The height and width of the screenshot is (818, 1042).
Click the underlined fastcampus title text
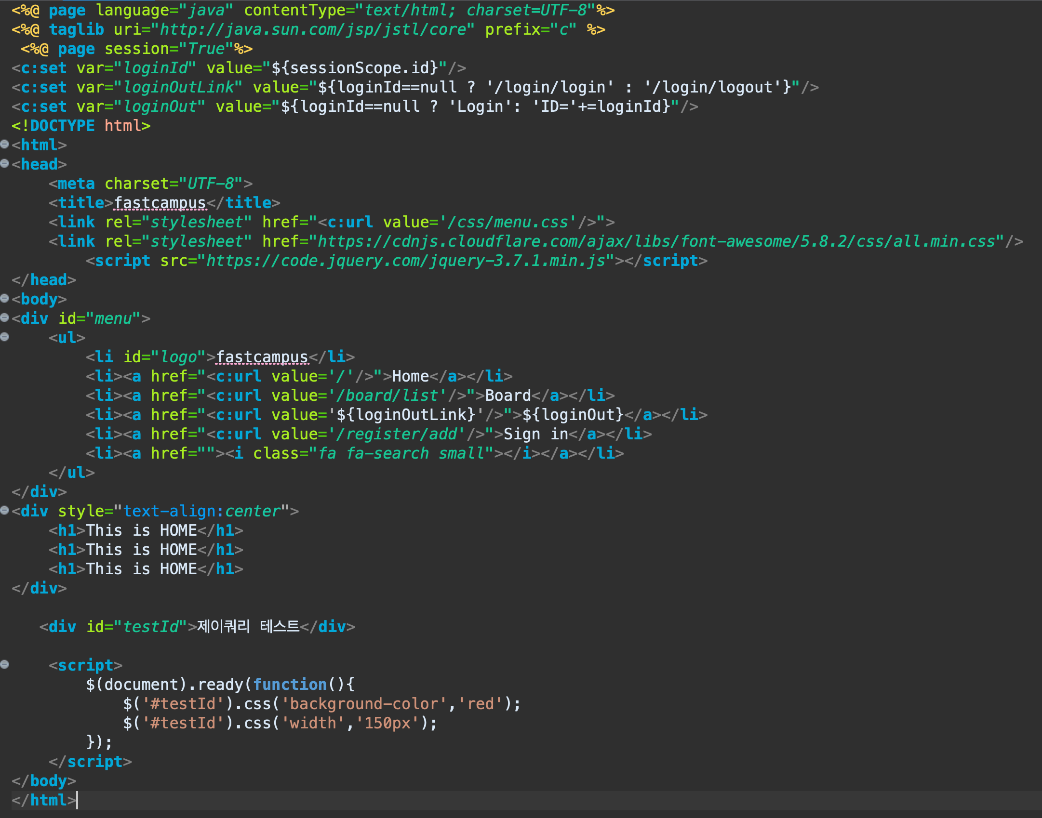click(160, 203)
